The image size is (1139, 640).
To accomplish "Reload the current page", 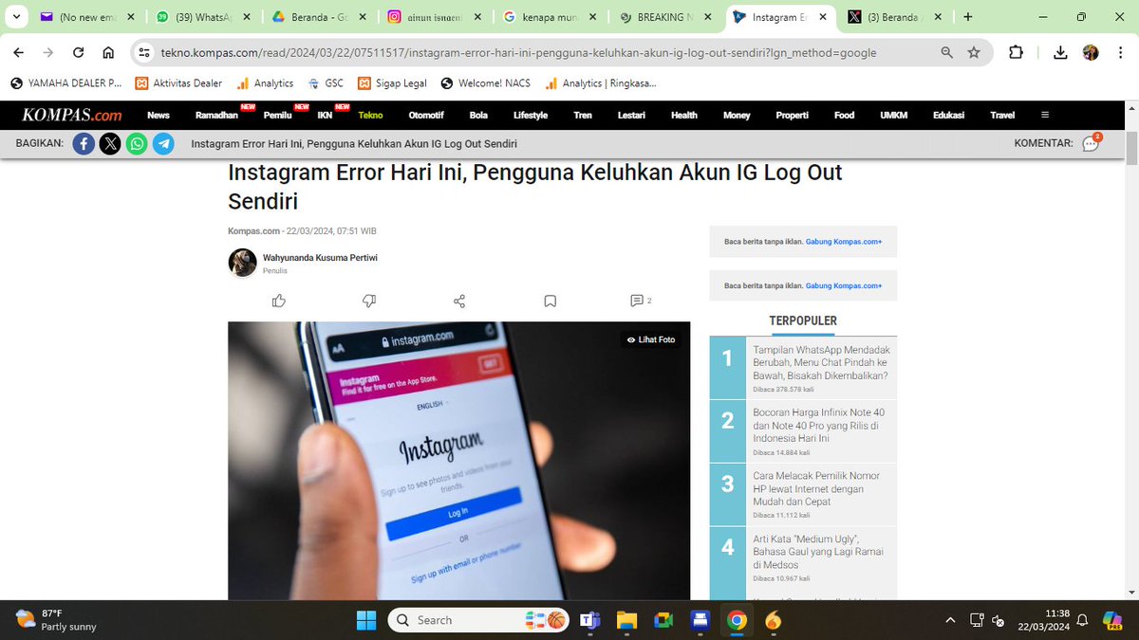I will click(79, 53).
